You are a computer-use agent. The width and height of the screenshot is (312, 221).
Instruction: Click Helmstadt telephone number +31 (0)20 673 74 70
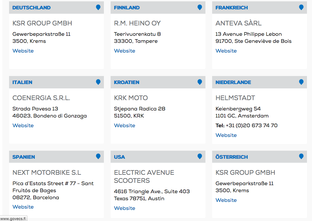[251, 126]
